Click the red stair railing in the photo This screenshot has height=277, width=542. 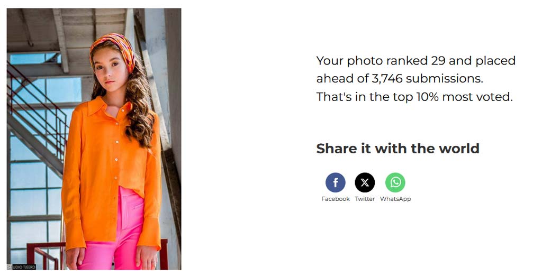[37, 110]
